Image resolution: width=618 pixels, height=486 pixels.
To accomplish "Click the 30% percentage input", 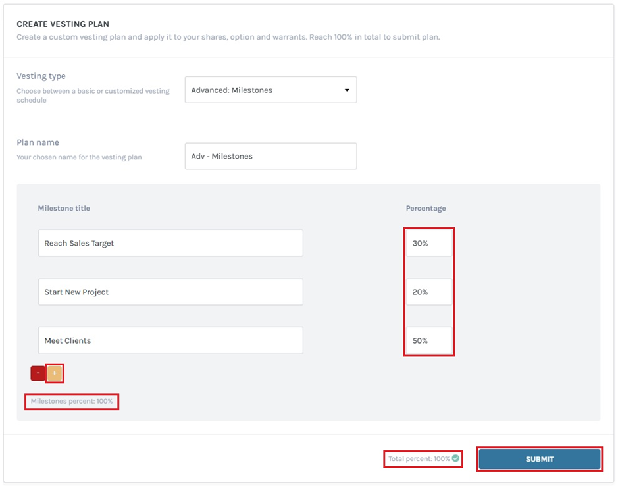I will [428, 242].
